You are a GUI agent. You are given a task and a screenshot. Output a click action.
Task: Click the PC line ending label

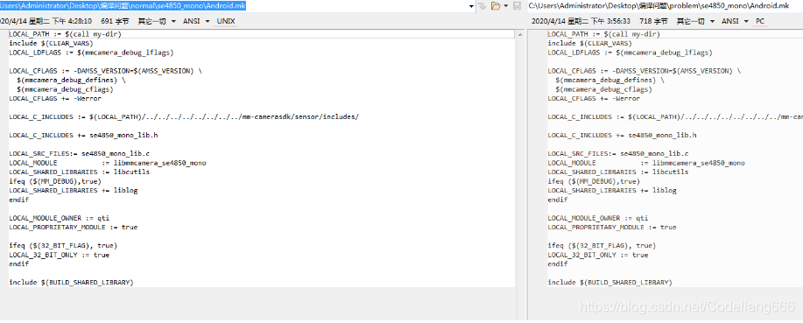760,21
